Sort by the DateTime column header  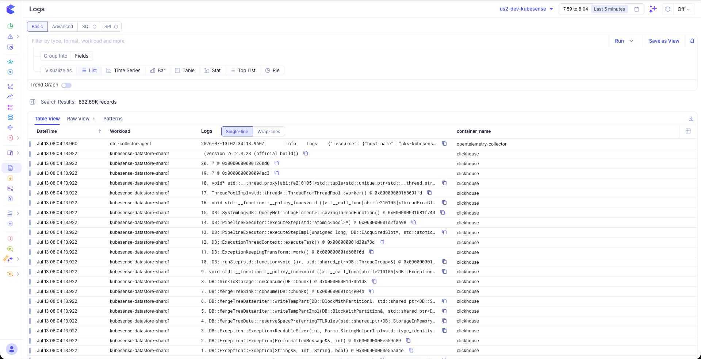47,131
